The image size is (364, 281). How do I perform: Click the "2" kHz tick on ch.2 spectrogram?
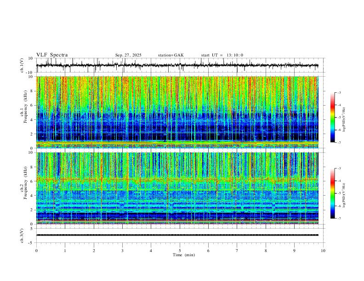pyautogui.click(x=33, y=210)
